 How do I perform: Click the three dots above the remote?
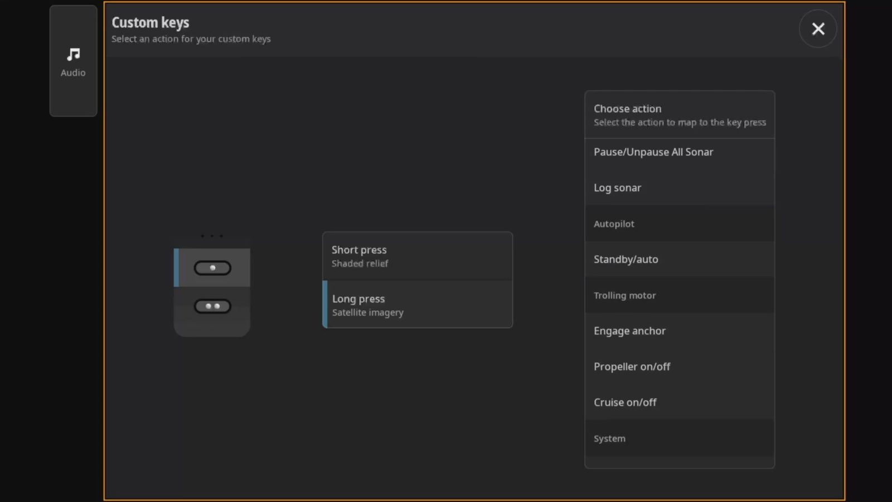212,236
